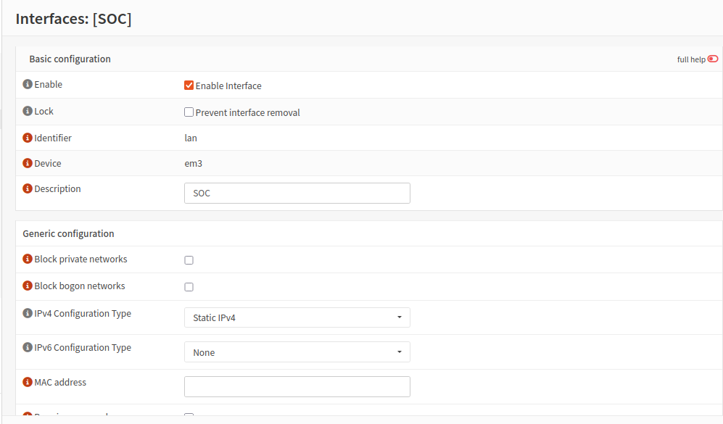Toggle the full help switch
The width and height of the screenshot is (723, 424).
713,59
